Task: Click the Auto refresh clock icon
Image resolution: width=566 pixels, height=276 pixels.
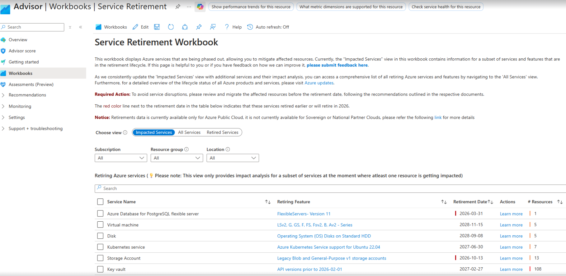Action: [250, 27]
